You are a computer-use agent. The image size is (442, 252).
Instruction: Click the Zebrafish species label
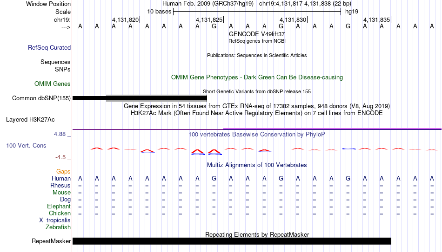58,227
